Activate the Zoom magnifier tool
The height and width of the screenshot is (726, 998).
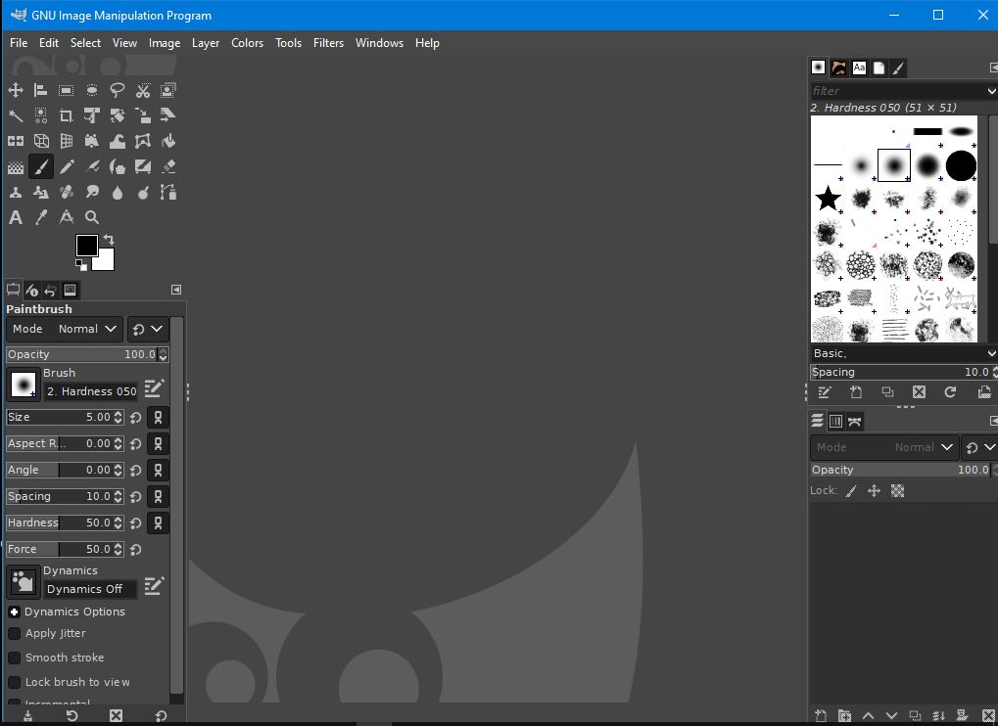click(x=92, y=217)
